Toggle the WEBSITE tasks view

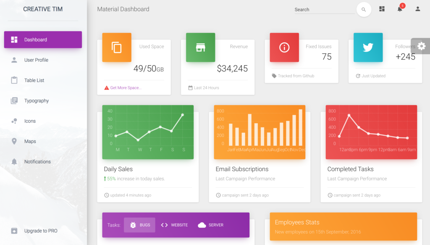[x=174, y=225]
